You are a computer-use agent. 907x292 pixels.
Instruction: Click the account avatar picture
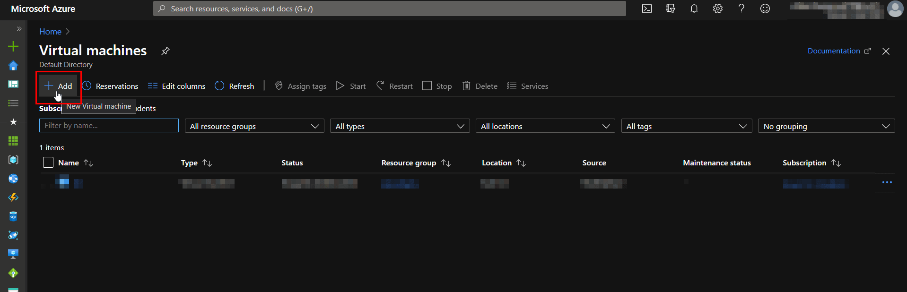[895, 9]
